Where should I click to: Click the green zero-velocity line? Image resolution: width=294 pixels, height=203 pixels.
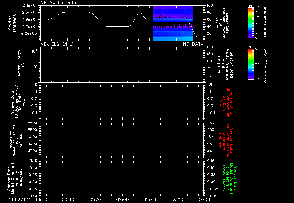[122, 182]
